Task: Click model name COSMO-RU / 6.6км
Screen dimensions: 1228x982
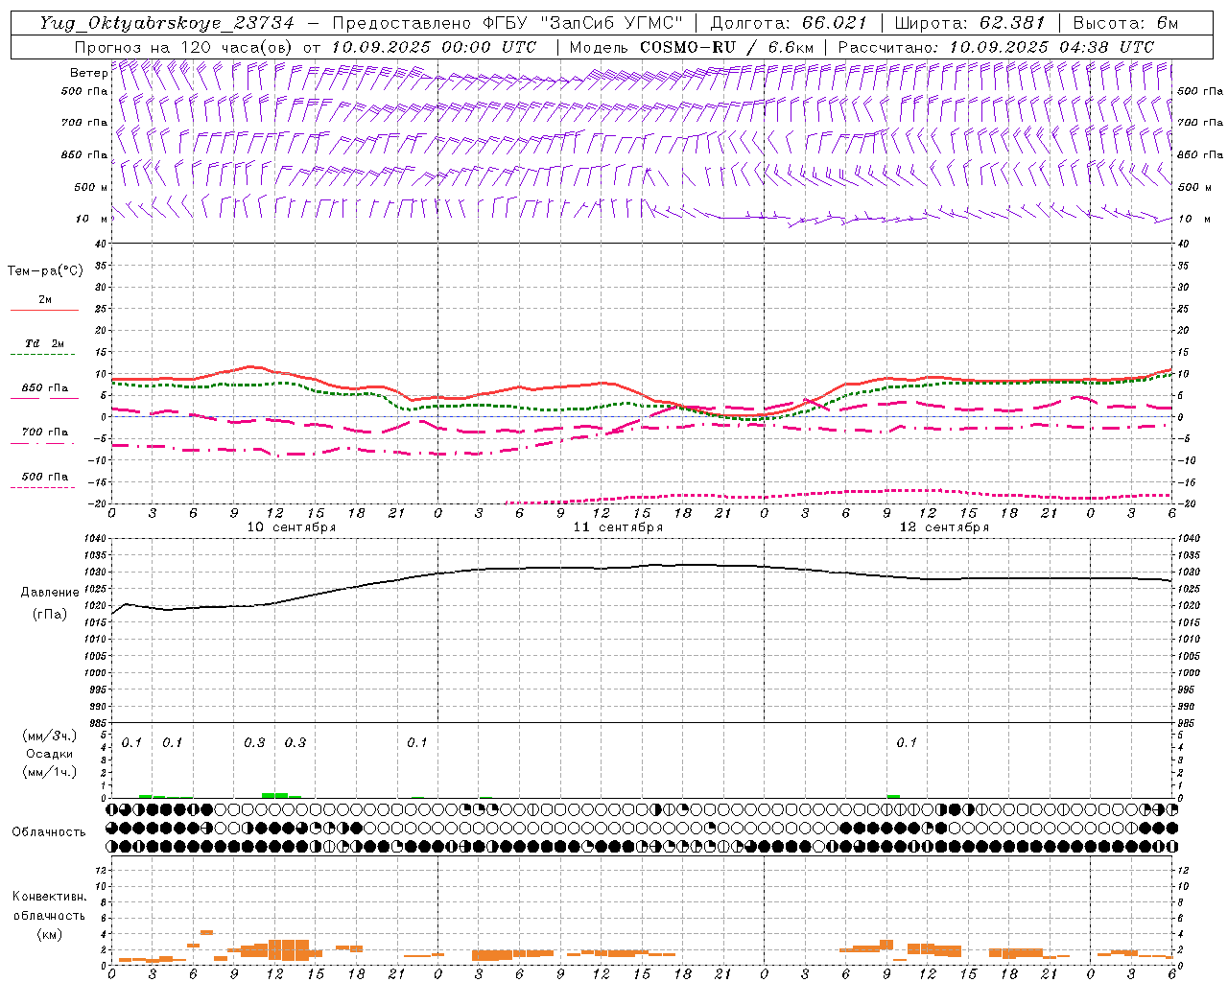Action: [726, 47]
